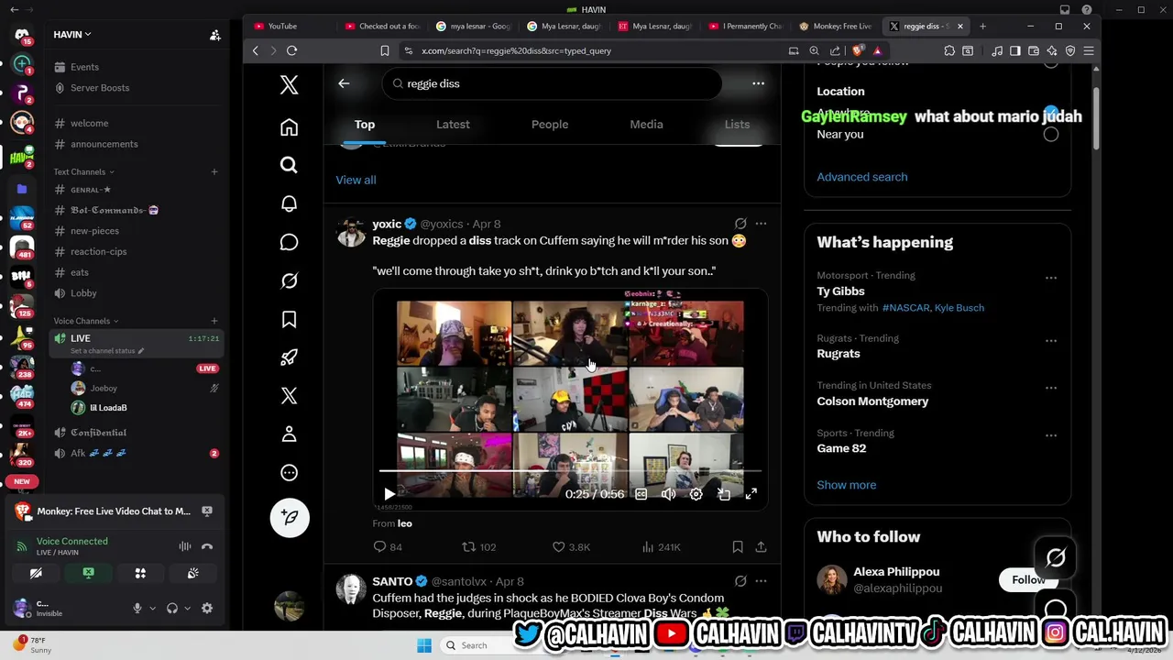Like yoxic's post with 3.8K likes
Image resolution: width=1173 pixels, height=660 pixels.
[x=571, y=547]
